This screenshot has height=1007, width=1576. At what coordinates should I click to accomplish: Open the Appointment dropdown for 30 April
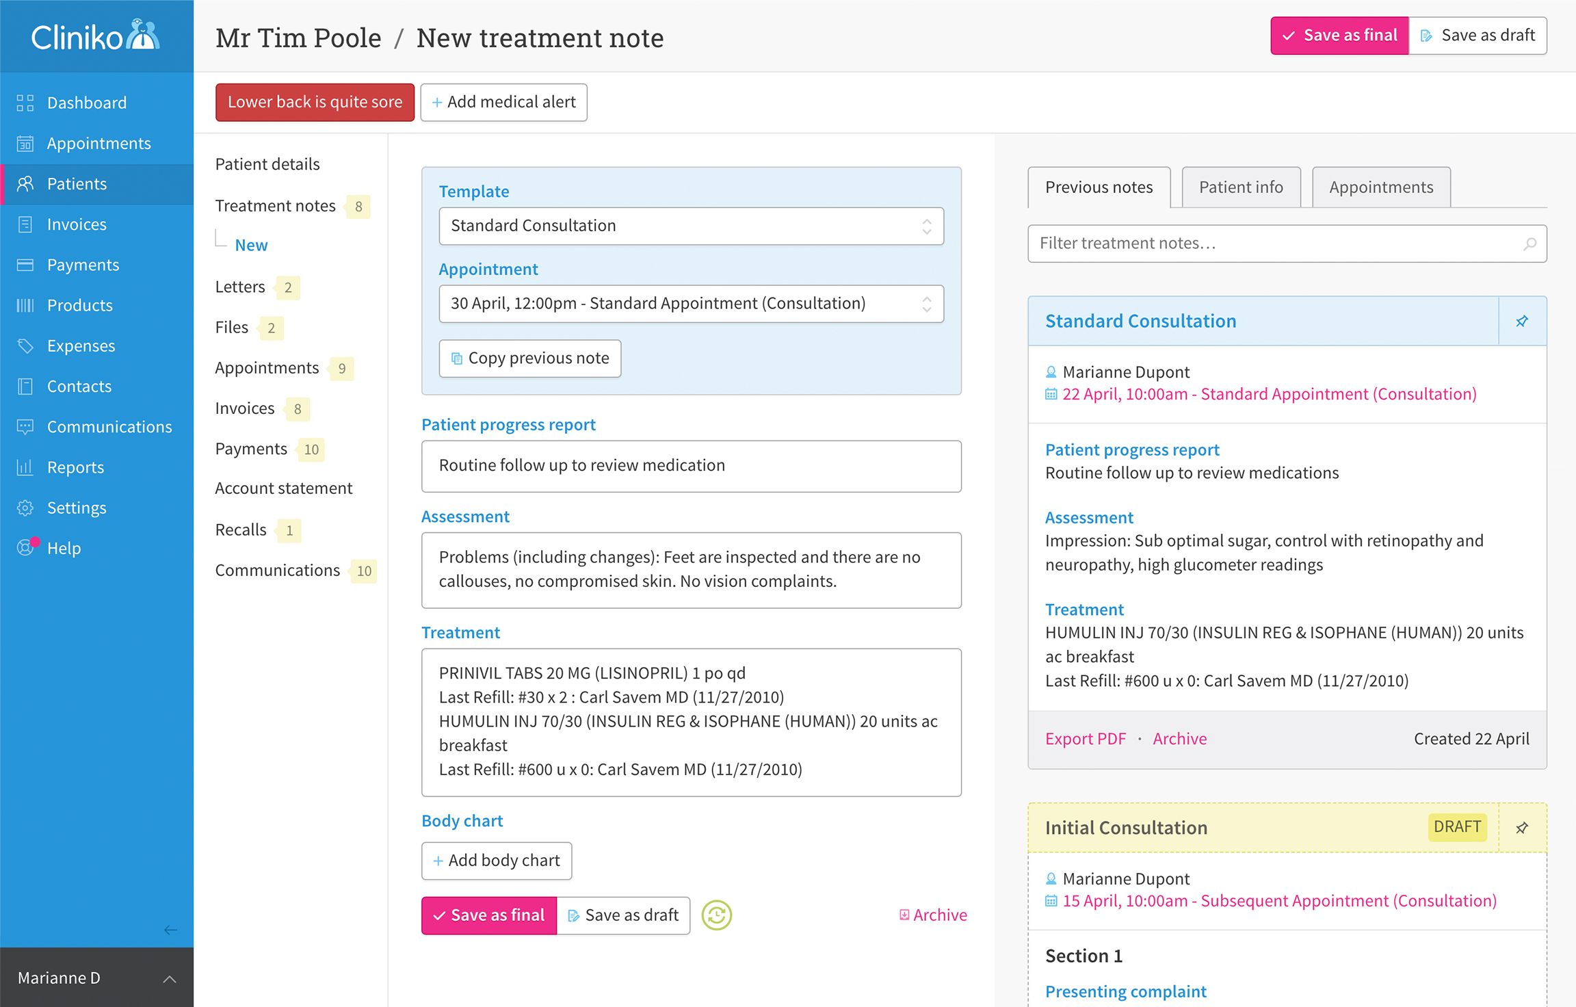[x=691, y=304]
